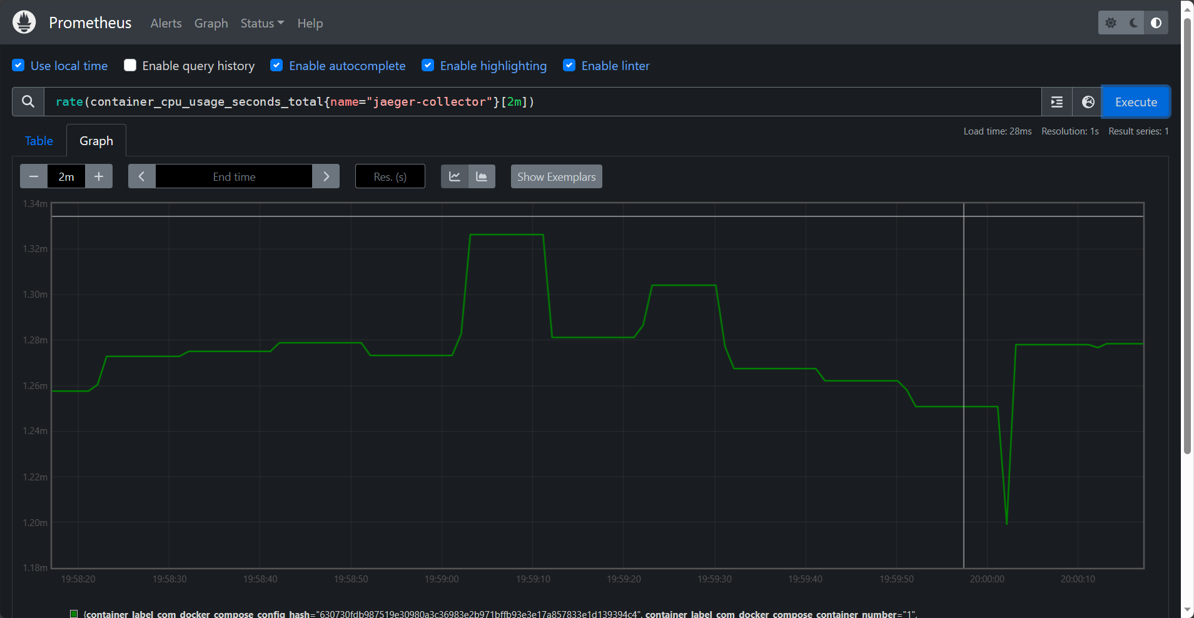Execute the query
This screenshot has height=618, width=1194.
click(1136, 102)
